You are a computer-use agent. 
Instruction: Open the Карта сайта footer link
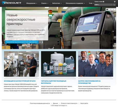pos(84,103)
